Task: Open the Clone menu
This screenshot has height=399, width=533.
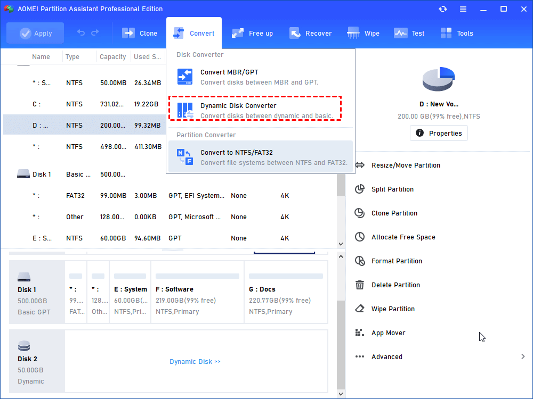Action: point(140,33)
